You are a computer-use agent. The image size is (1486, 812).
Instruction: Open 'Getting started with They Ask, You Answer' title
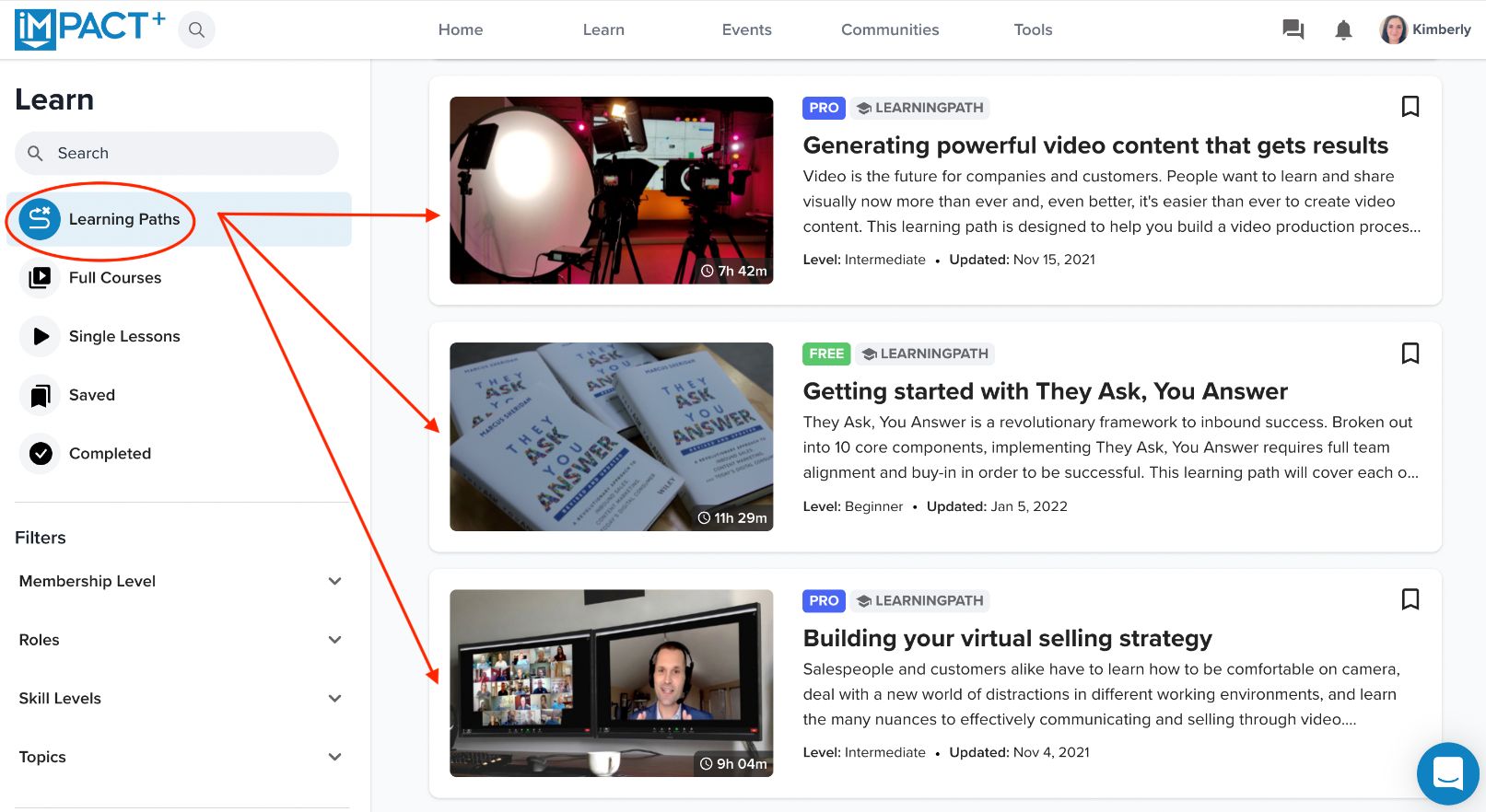click(1045, 391)
